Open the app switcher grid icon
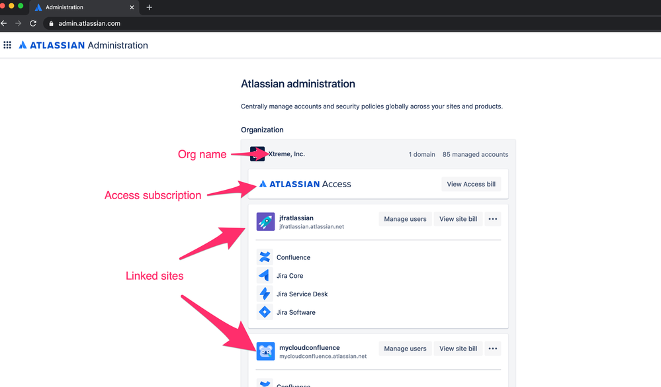 pos(7,45)
